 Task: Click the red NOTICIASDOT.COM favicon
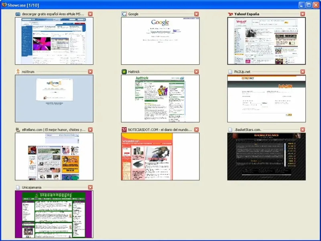pos(124,130)
